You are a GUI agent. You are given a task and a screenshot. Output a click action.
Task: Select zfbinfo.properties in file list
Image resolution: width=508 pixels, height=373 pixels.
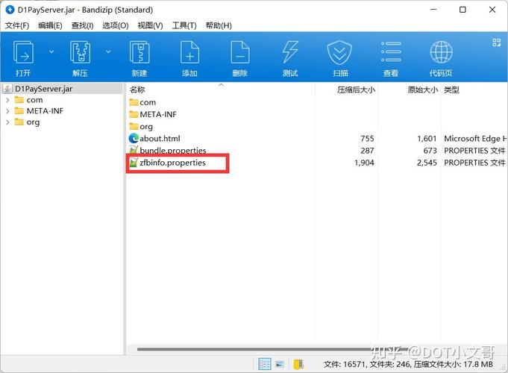tap(172, 163)
